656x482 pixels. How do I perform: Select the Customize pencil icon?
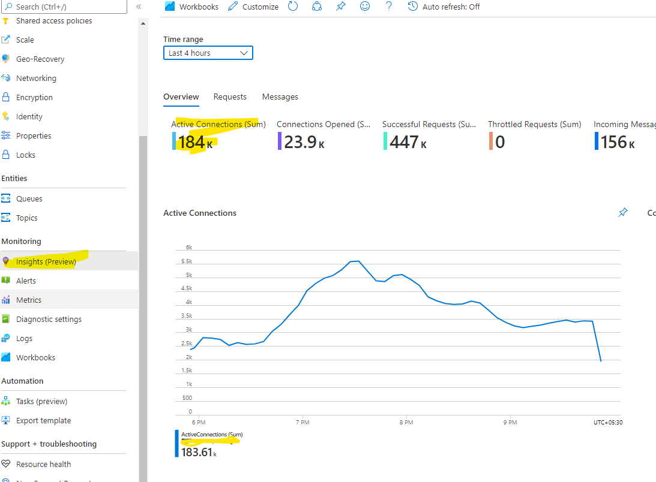pyautogui.click(x=232, y=7)
